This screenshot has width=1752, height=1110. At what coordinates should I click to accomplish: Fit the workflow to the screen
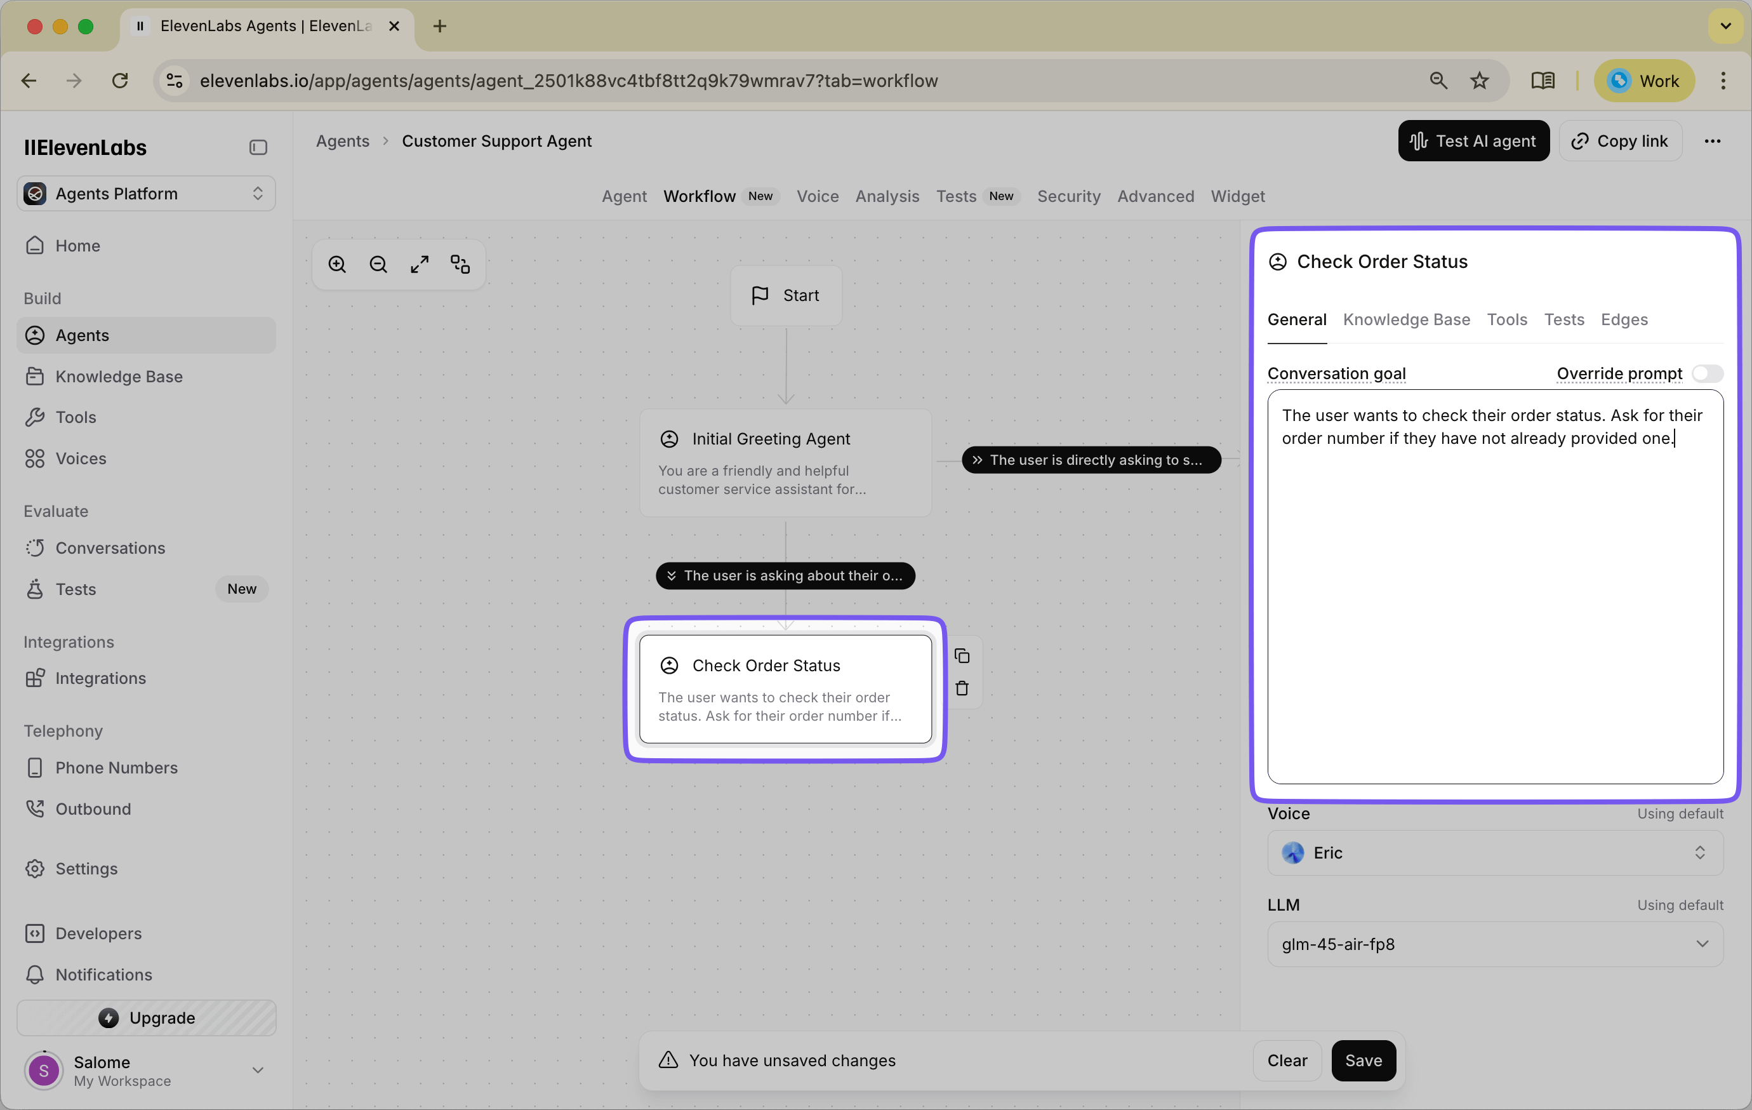pyautogui.click(x=419, y=264)
